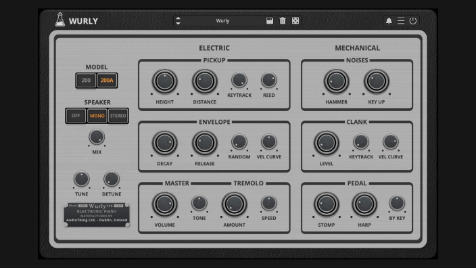Click the MASTER group label
The height and width of the screenshot is (268, 476).
[177, 183]
